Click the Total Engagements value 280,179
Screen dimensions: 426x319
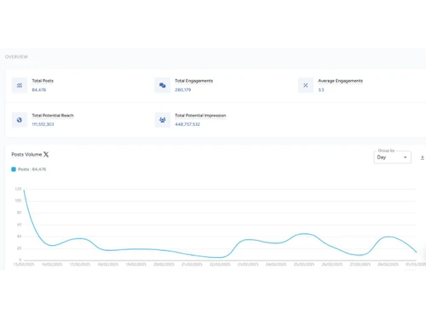pyautogui.click(x=183, y=90)
